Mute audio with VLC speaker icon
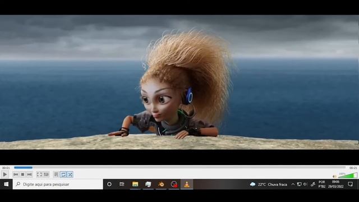The height and width of the screenshot is (202, 359). [334, 176]
